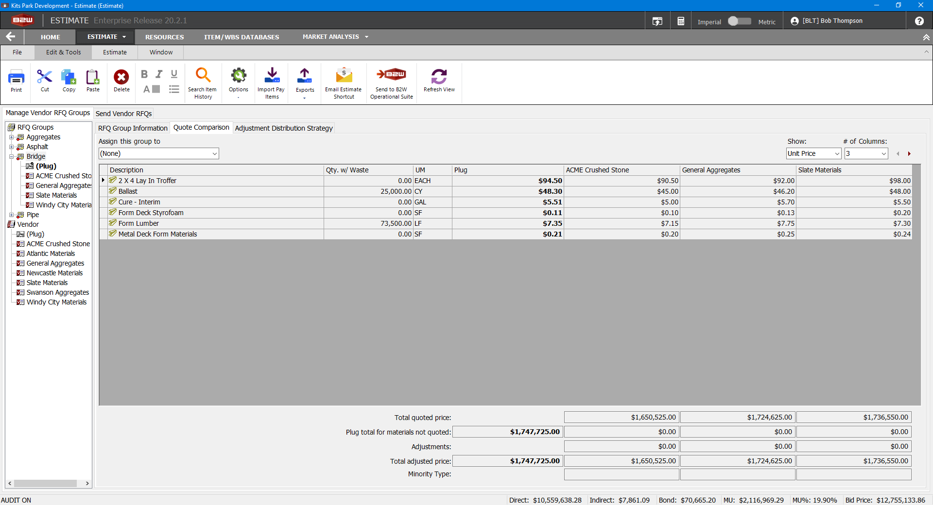
Task: Show next vendor columns arrow
Action: [909, 154]
